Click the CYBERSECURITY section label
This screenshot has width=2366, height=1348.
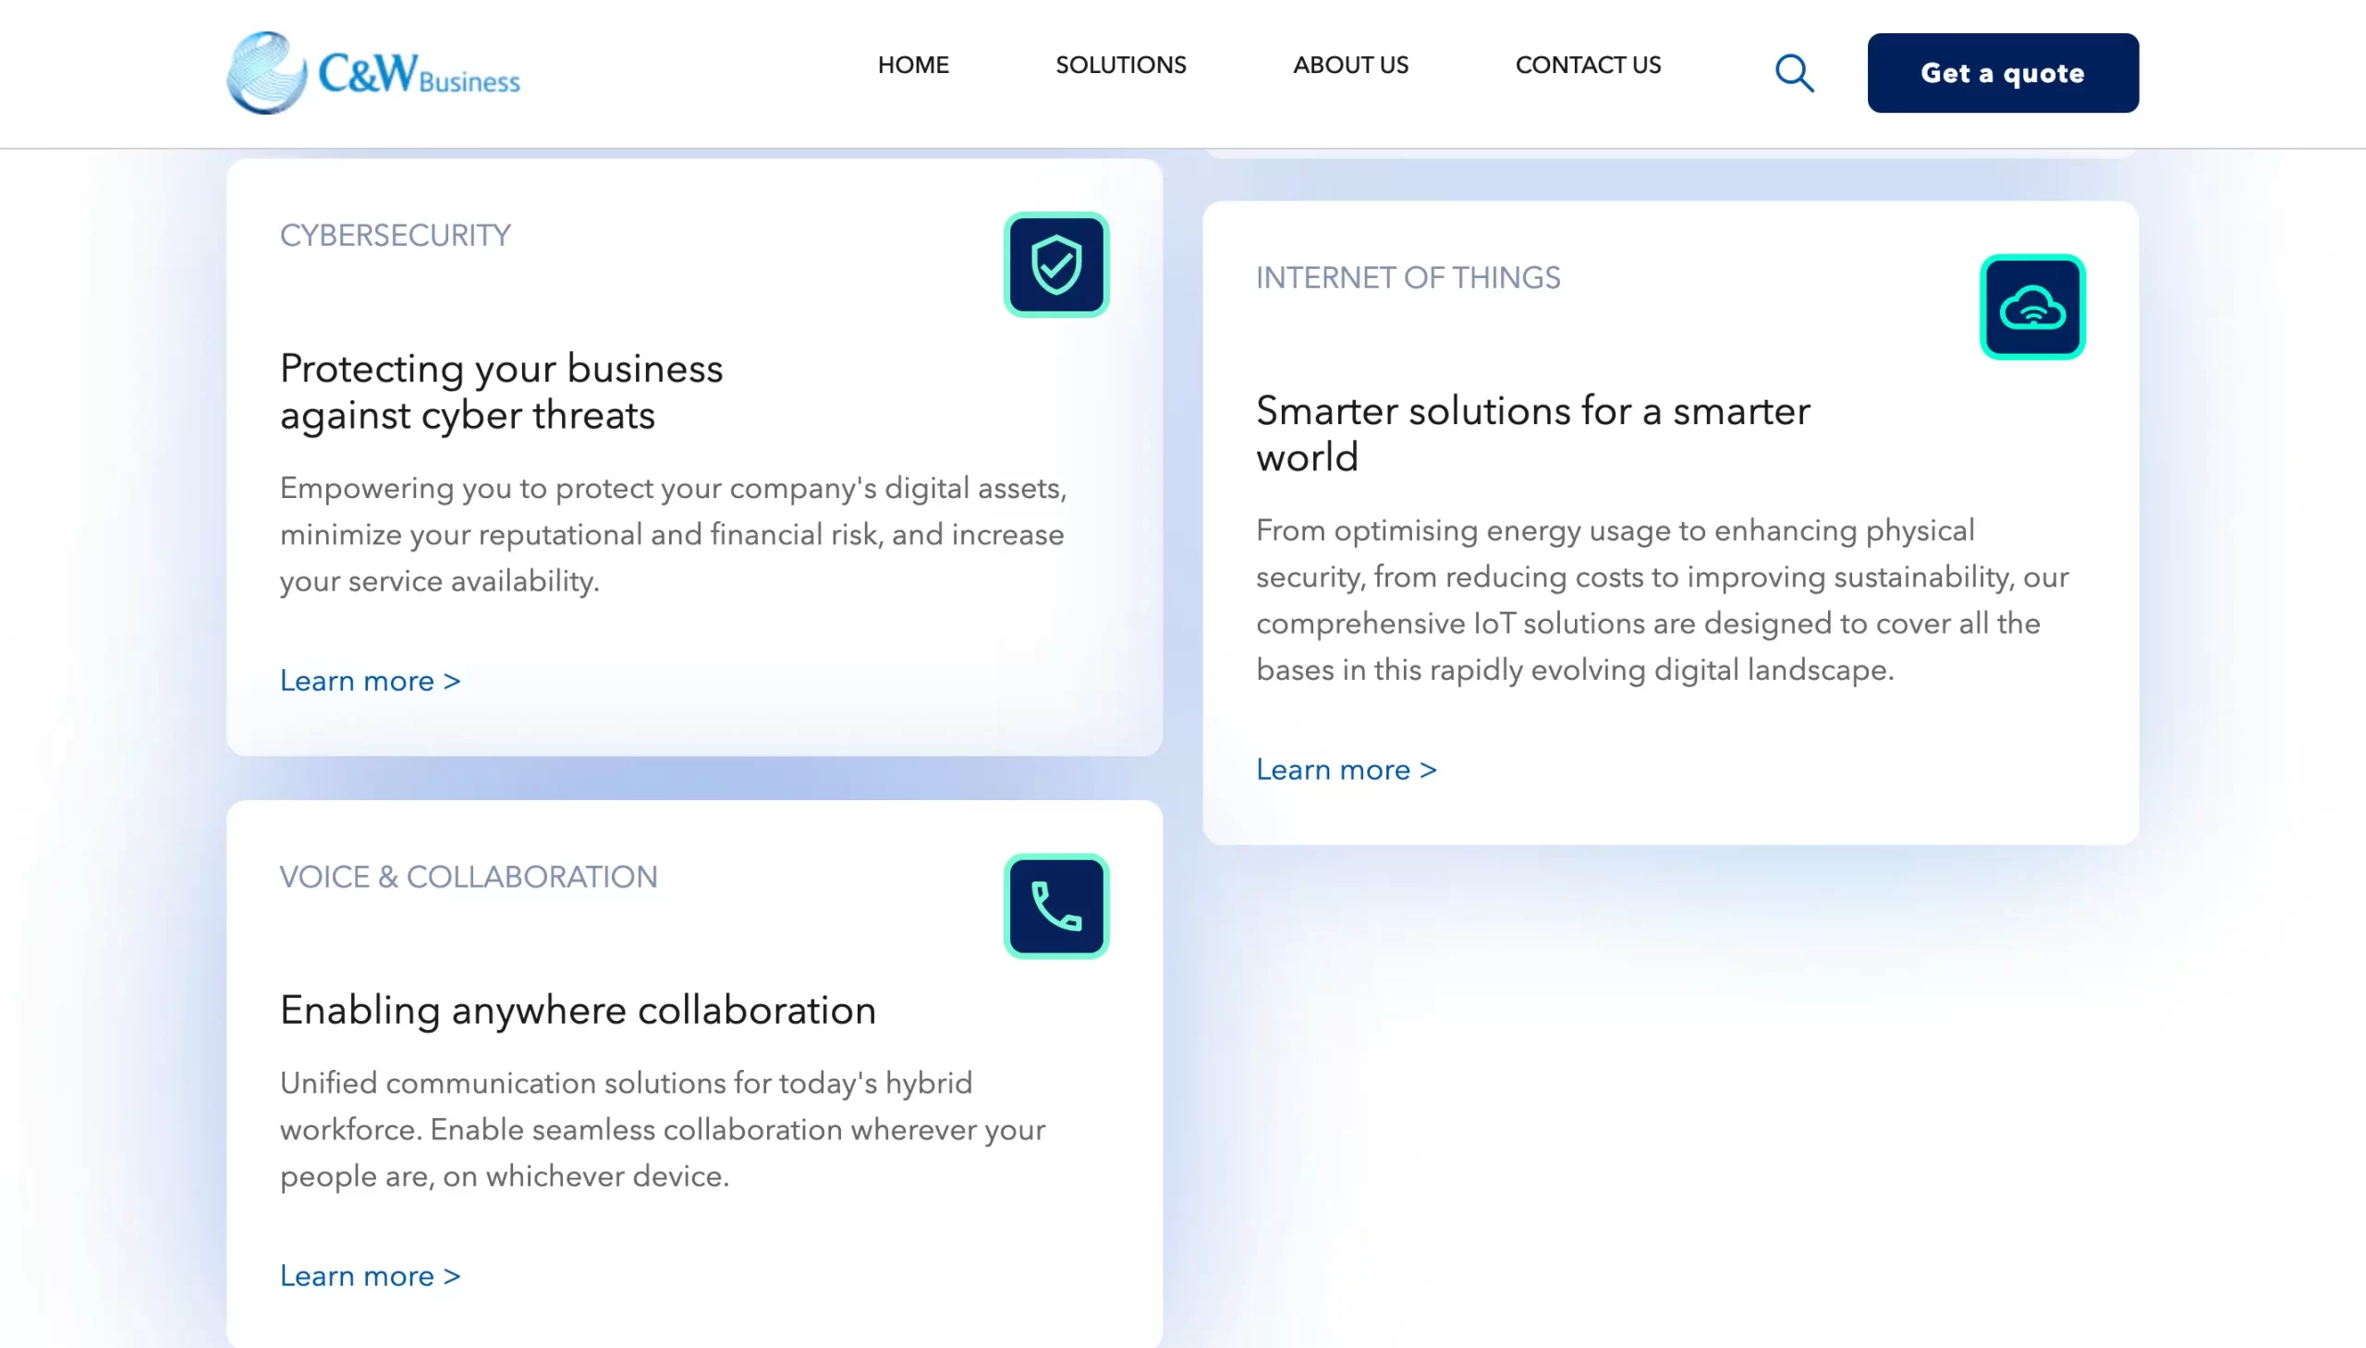pyautogui.click(x=396, y=235)
